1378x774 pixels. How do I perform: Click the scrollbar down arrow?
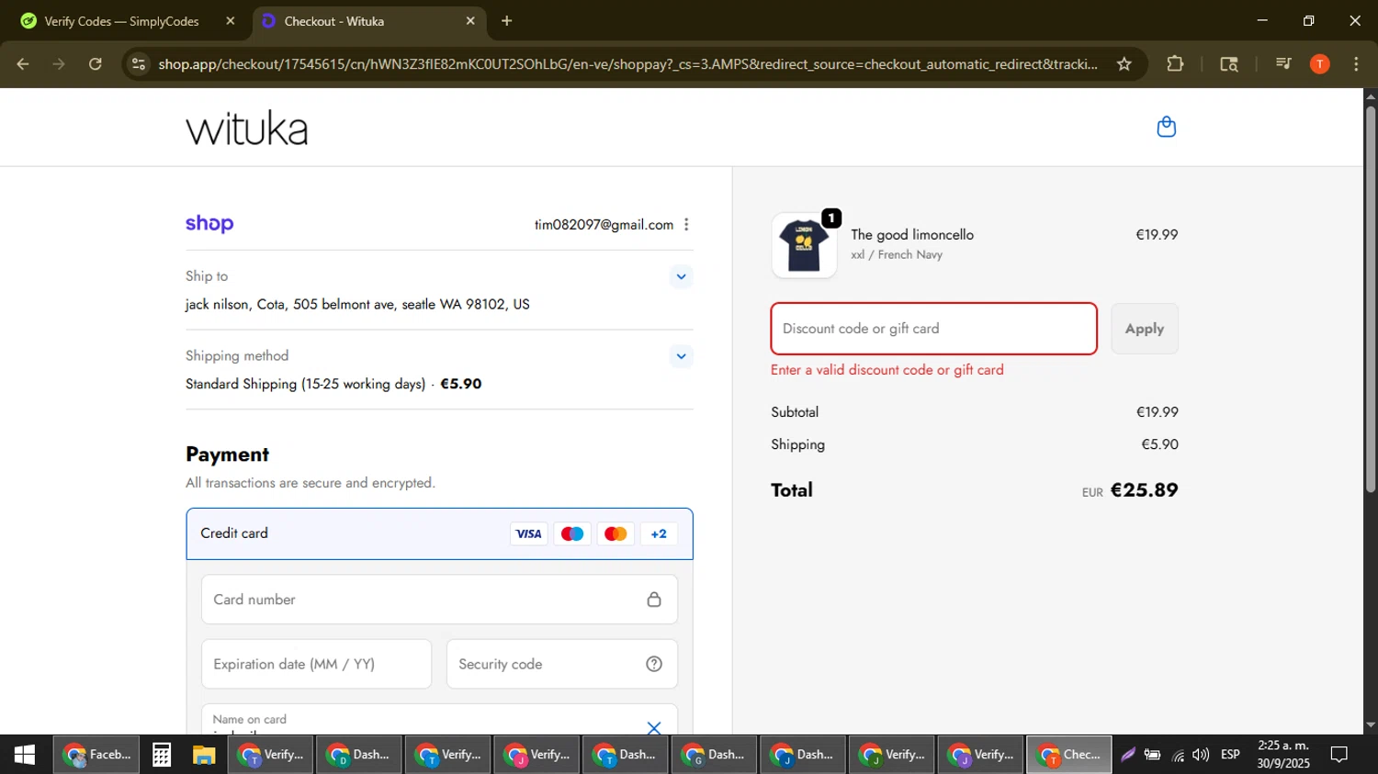coord(1371,725)
